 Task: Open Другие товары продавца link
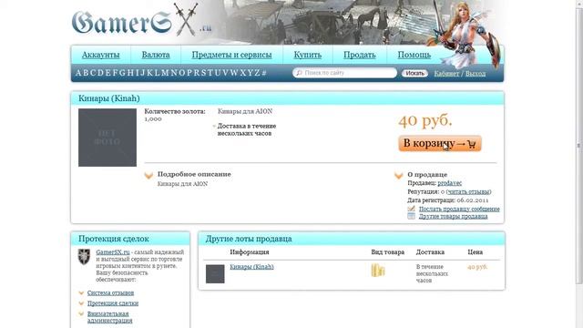[454, 217]
